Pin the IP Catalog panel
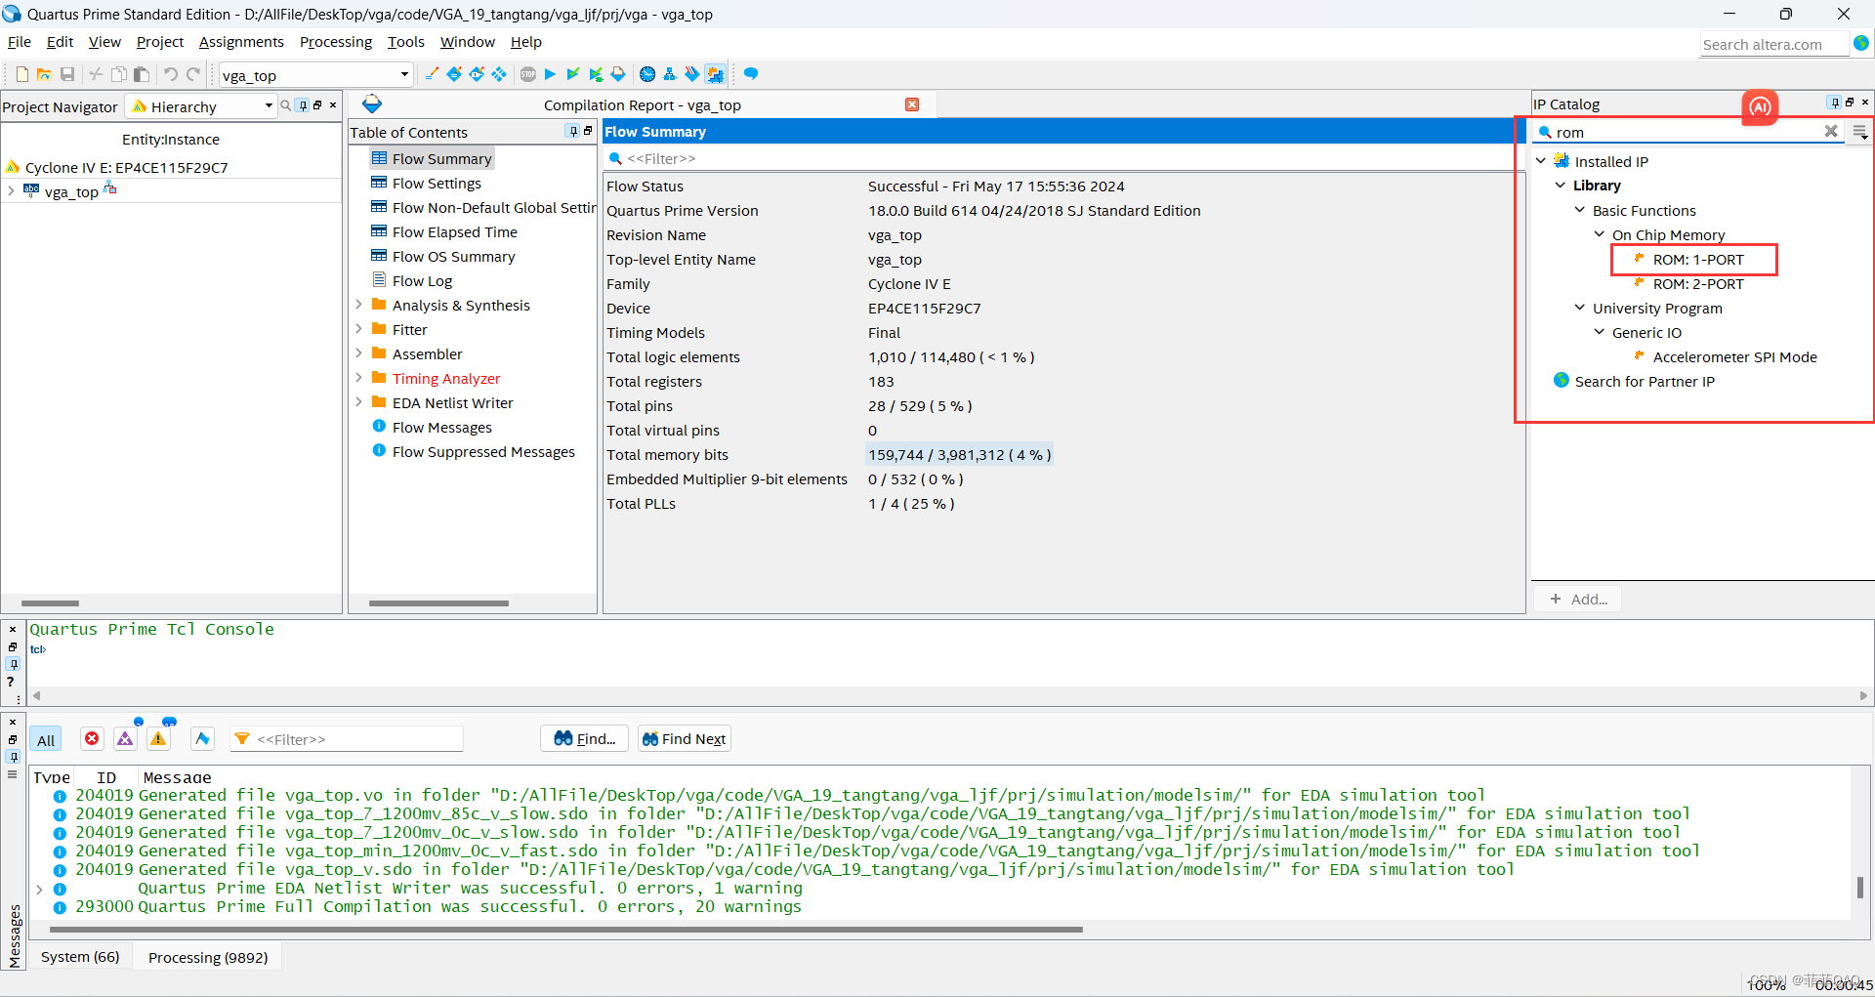Image resolution: width=1875 pixels, height=997 pixels. click(1835, 103)
